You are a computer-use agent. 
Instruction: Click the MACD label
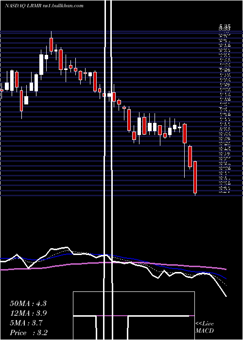205,331
